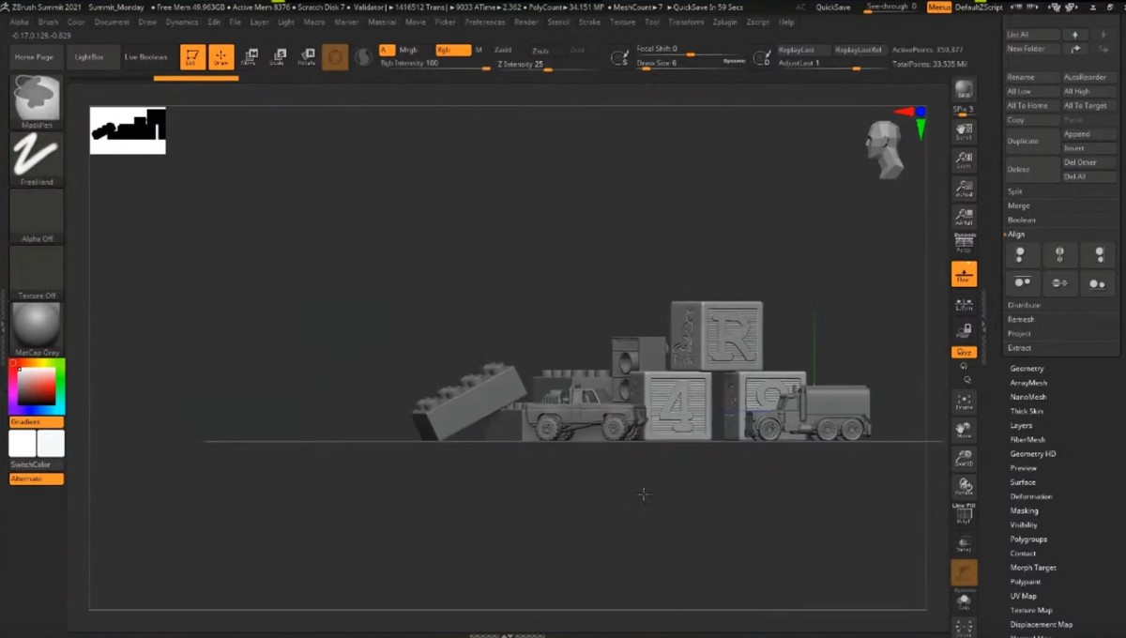Open the FreeHand stroke picker
Image resolution: width=1126 pixels, height=638 pixels.
(x=38, y=158)
